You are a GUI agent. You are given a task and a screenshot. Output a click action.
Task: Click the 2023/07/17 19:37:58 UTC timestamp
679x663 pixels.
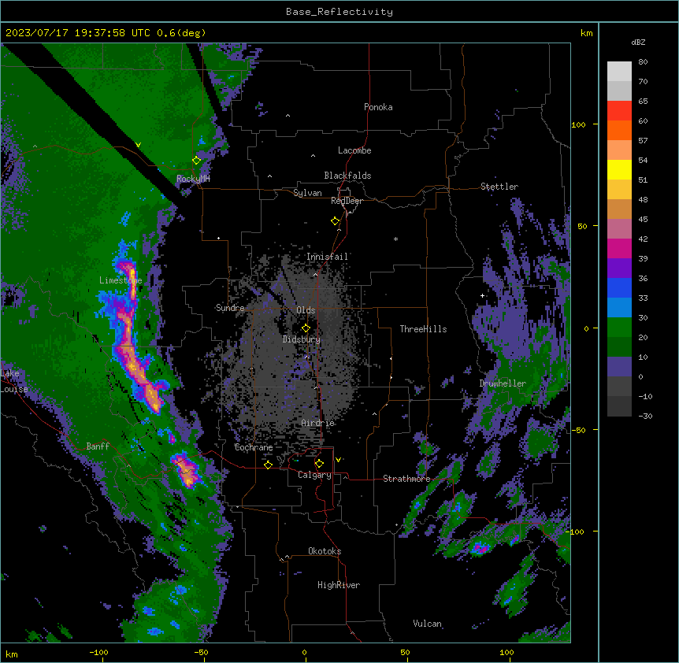point(78,33)
